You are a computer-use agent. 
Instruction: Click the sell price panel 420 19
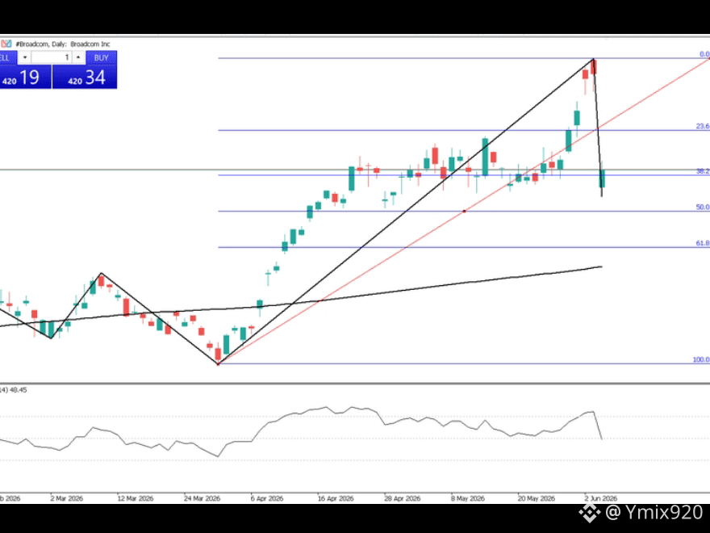point(25,77)
